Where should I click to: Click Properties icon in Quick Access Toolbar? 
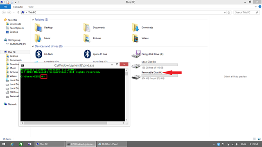coord(8,2)
